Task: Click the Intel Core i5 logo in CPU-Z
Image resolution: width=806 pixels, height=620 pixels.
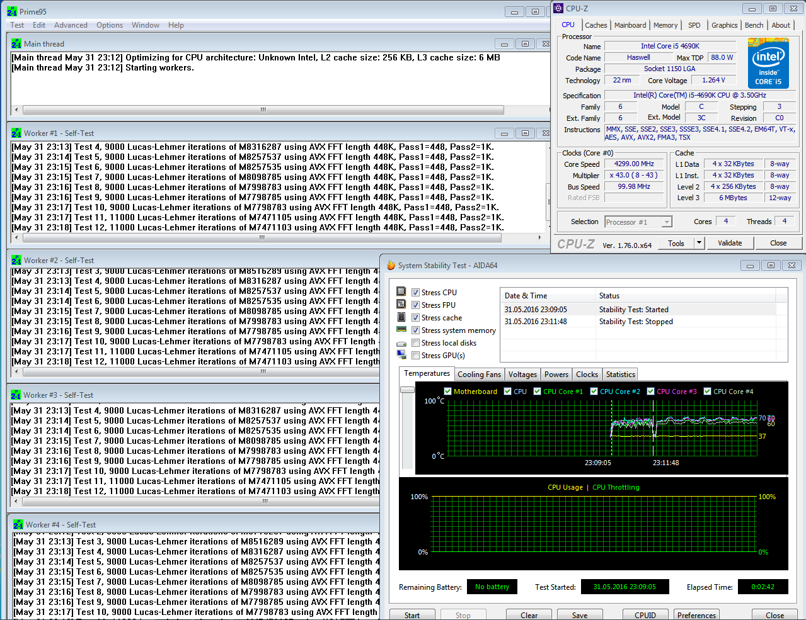Action: tap(768, 63)
